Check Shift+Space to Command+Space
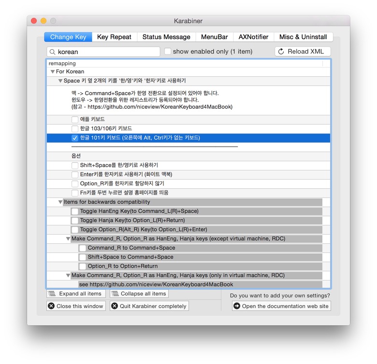The width and height of the screenshot is (377, 364). point(83,257)
